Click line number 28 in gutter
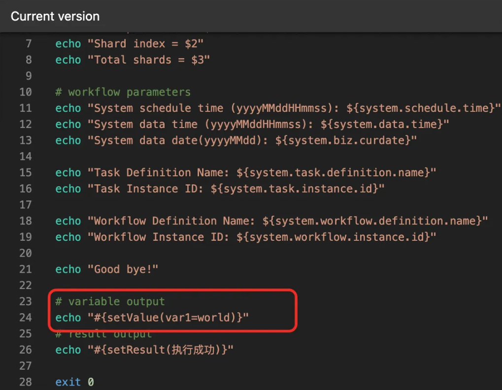The height and width of the screenshot is (390, 502). click(26, 382)
